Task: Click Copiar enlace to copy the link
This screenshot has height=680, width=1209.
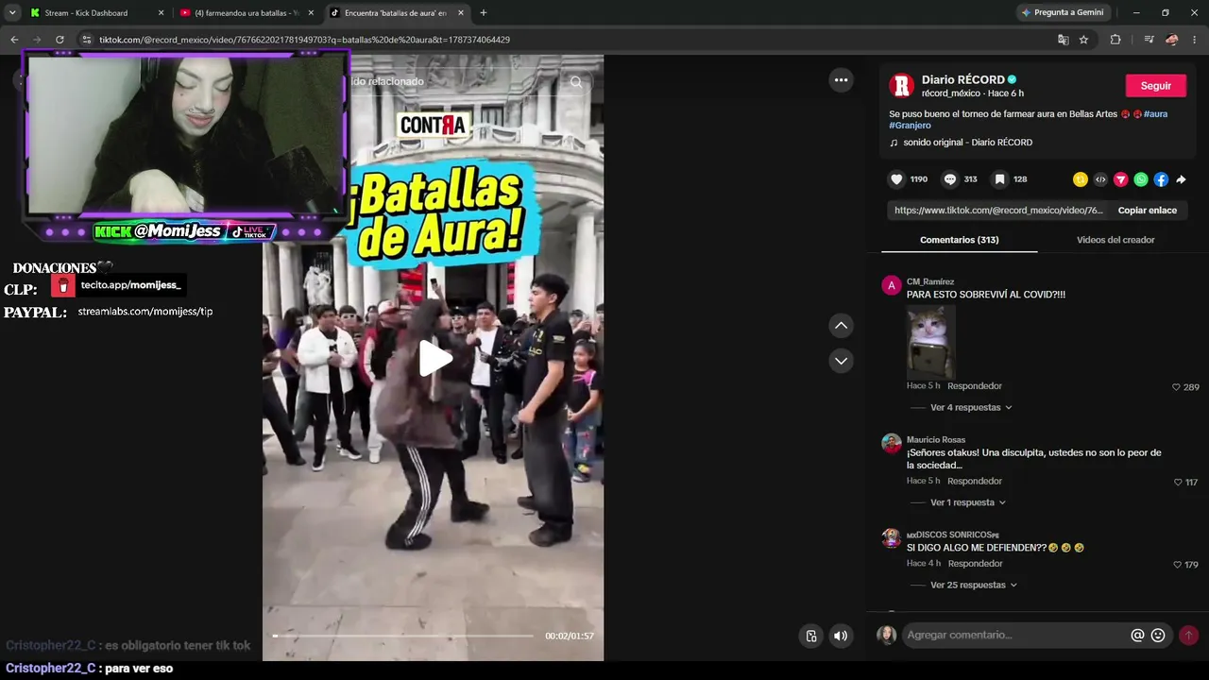Action: point(1147,211)
